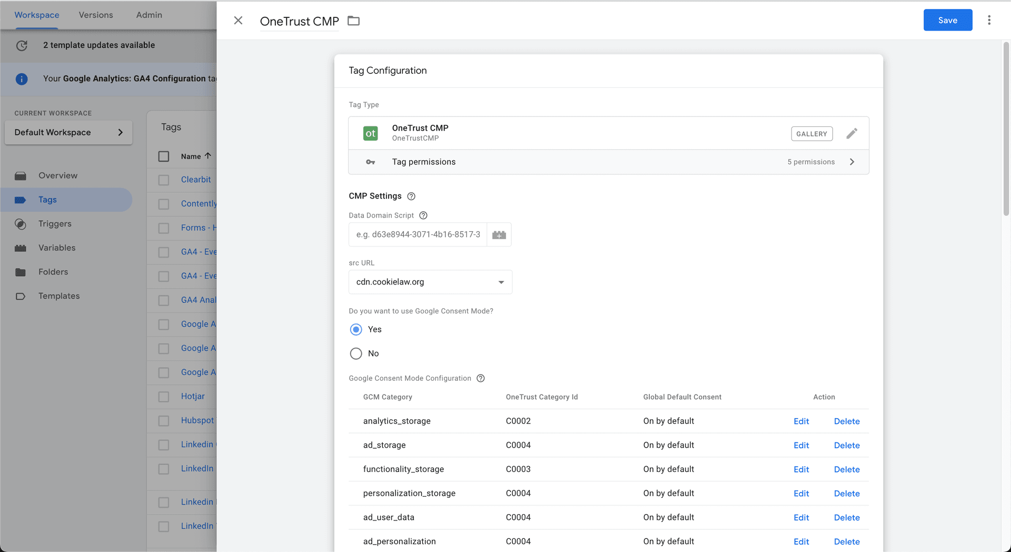Viewport: 1011px width, 552px height.
Task: Open help icon beside Data Domain Script
Action: [x=423, y=215]
